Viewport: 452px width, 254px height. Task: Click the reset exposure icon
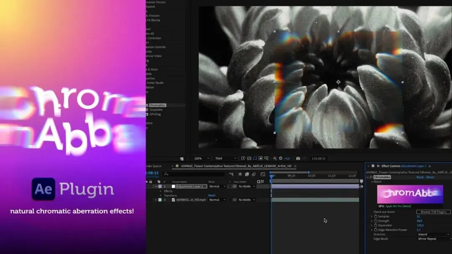[280, 158]
